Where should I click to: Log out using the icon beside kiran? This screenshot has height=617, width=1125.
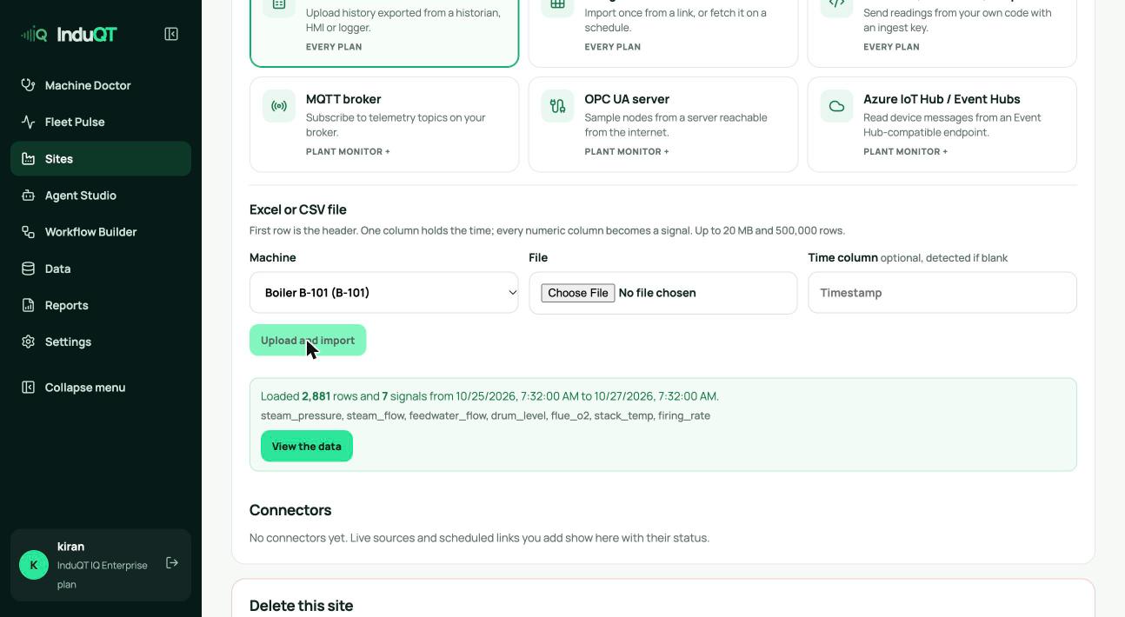click(x=172, y=563)
